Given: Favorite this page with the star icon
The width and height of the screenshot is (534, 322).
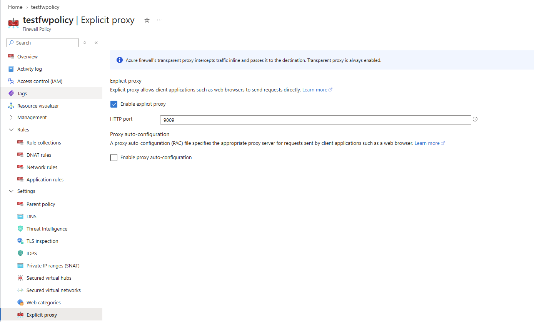Looking at the screenshot, I should click(x=147, y=20).
